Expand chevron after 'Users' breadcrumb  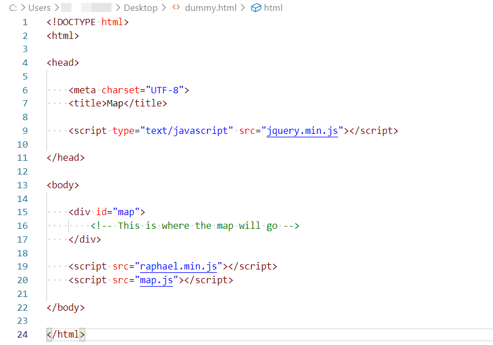[x=56, y=7]
